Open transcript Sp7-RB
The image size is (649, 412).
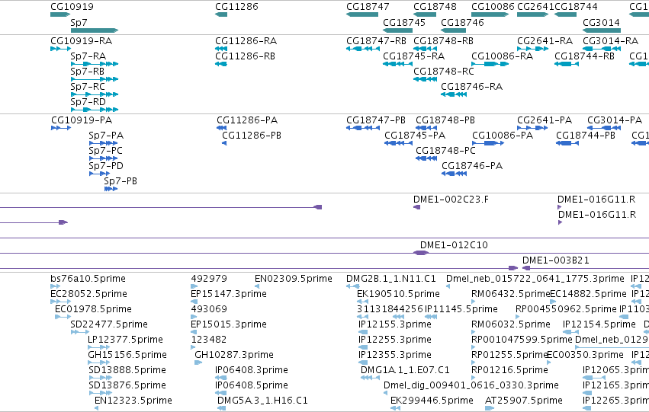pos(88,72)
